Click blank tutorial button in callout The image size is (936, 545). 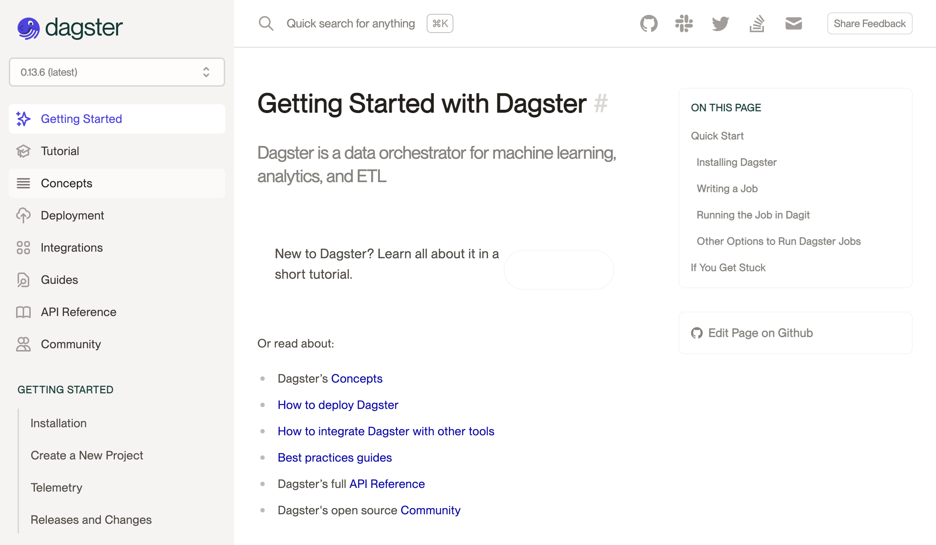pyautogui.click(x=559, y=270)
